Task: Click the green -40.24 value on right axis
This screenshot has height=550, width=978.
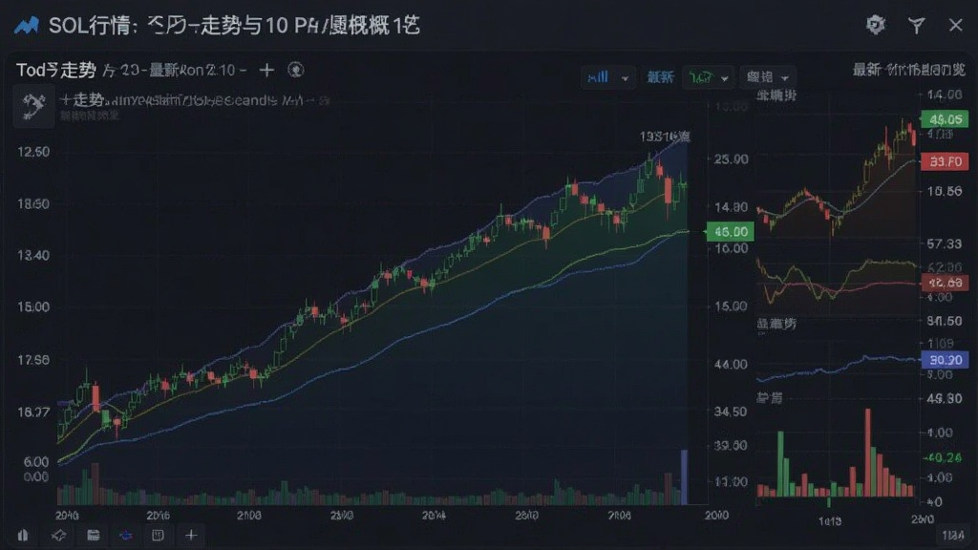Action: pos(943,457)
